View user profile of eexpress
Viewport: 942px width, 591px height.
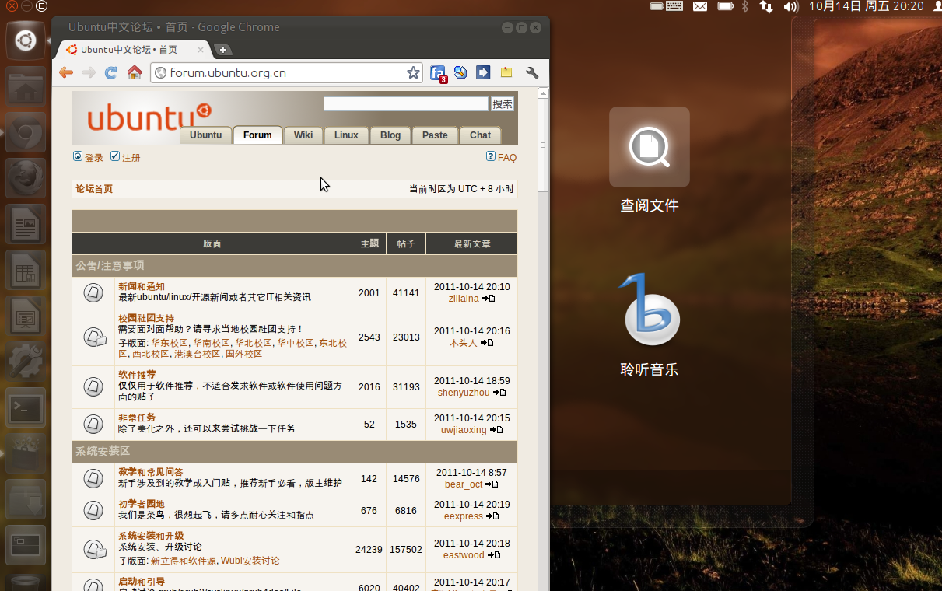pyautogui.click(x=464, y=516)
